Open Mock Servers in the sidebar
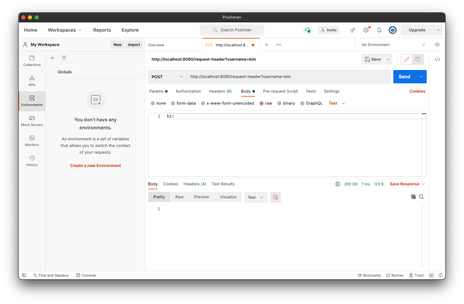The width and height of the screenshot is (464, 304). click(x=32, y=121)
